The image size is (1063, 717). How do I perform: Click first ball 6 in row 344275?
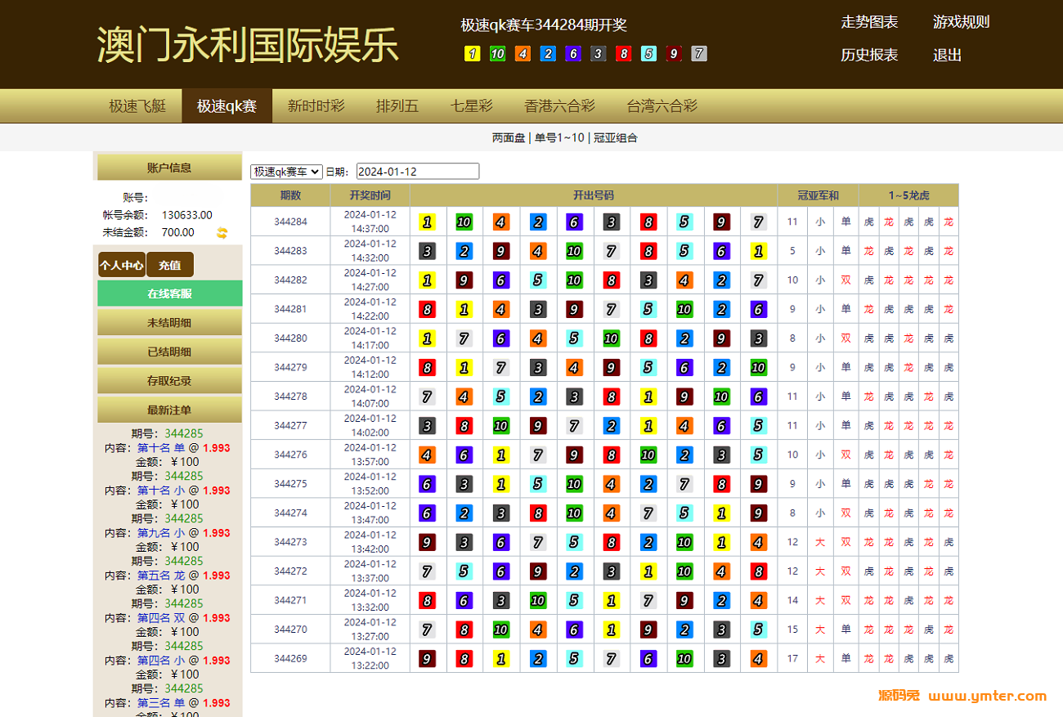pyautogui.click(x=427, y=484)
